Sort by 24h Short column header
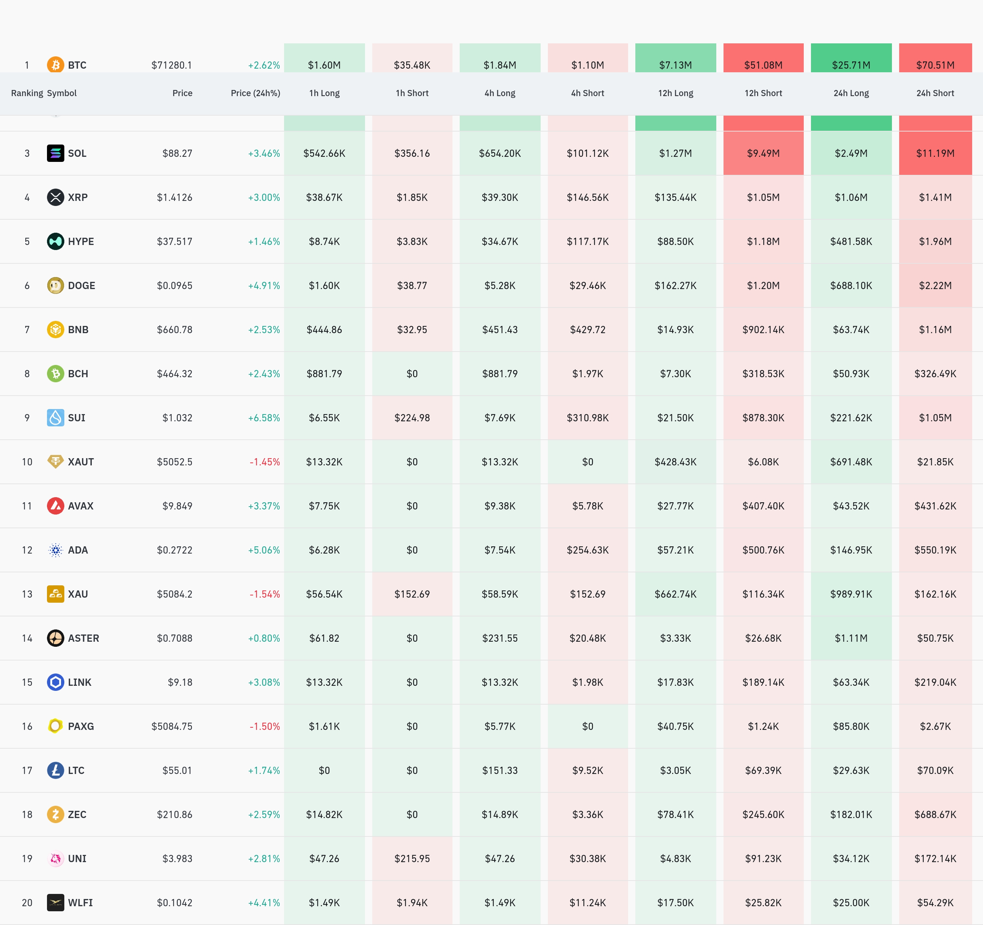The width and height of the screenshot is (983, 925). tap(935, 93)
